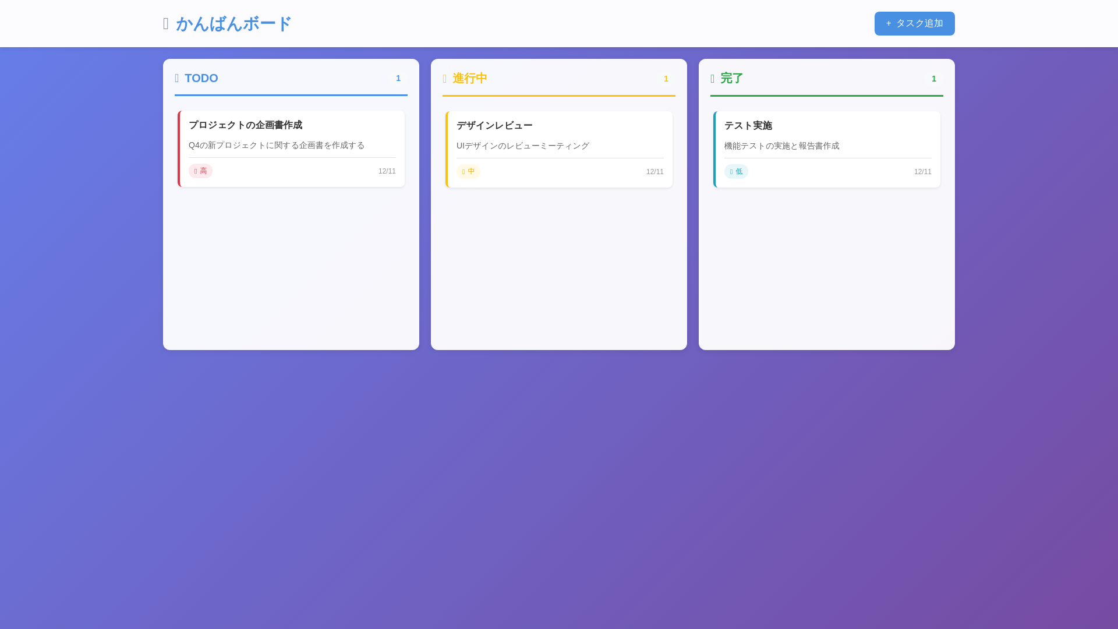This screenshot has width=1118, height=629.
Task: Click the TODO column count badge
Action: tap(398, 78)
